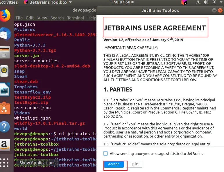Close the JetBrains Toolbox window
The height and width of the screenshot is (172, 224).
click(220, 10)
